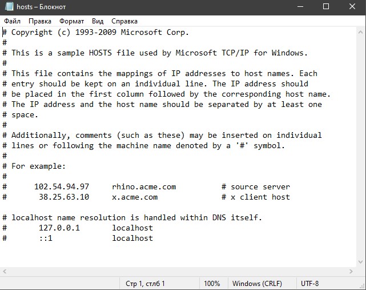The image size is (366, 290).
Task: Place cursor on rhino.acme.com text
Action: 144,187
